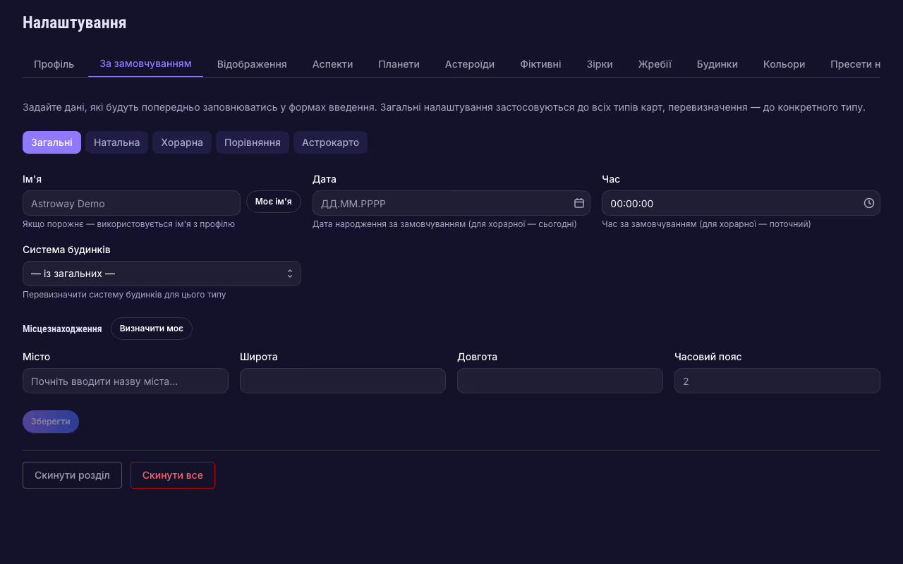Screen dimensions: 903x564
Task: Open the Відображення tab
Action: click(252, 64)
